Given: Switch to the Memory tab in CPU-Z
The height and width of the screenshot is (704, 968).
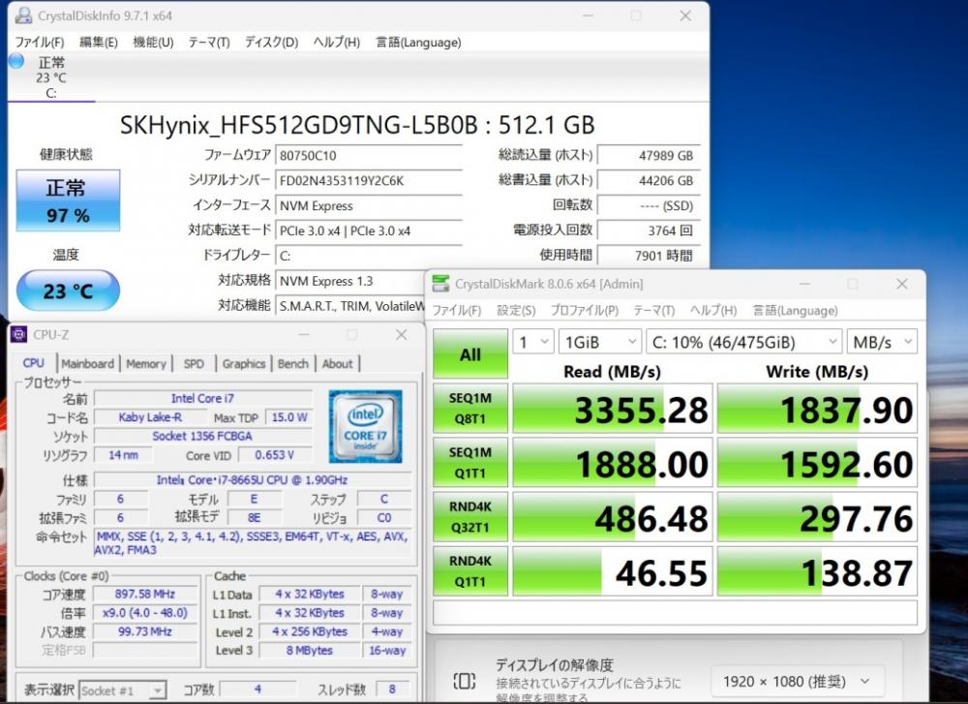Looking at the screenshot, I should coord(146,364).
